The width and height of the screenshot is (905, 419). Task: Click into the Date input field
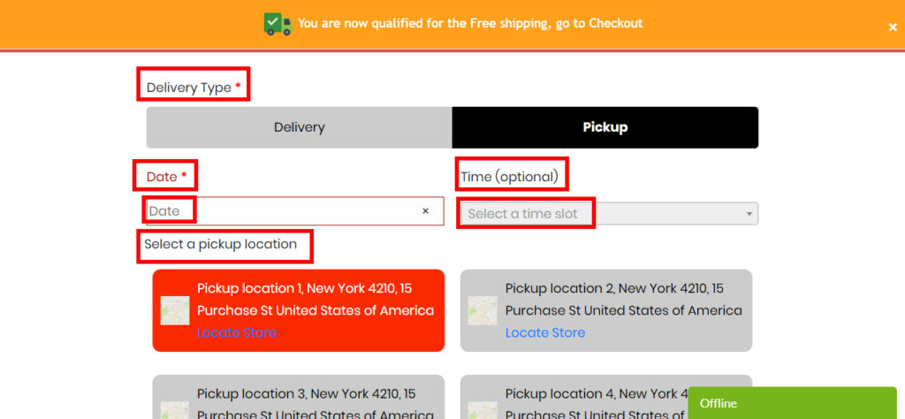283,211
